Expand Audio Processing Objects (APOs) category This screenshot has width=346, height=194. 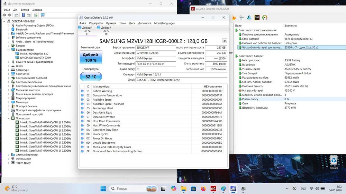[9, 25]
